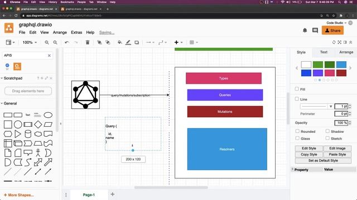Viewport: 357px width, 200px height.
Task: Select the cloud shape in General
Action: pyautogui.click(x=38, y=134)
